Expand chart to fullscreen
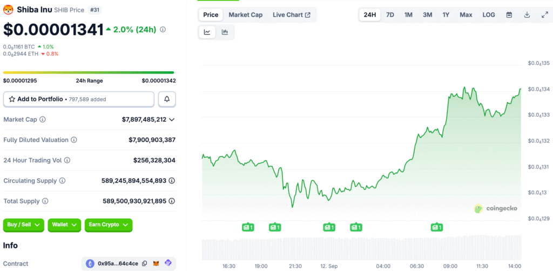 545,15
